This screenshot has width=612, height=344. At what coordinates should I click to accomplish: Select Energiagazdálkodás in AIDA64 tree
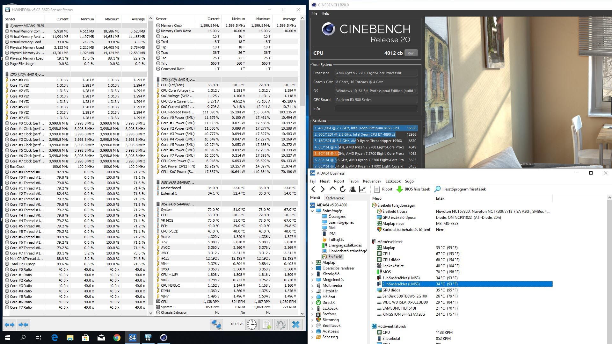345,245
